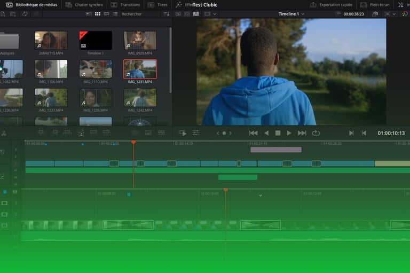Toggle loop playback

click(316, 133)
